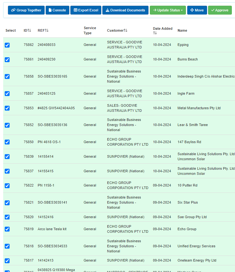Sort by REF column sort arrows
235x272 pixels.
tap(47, 30)
